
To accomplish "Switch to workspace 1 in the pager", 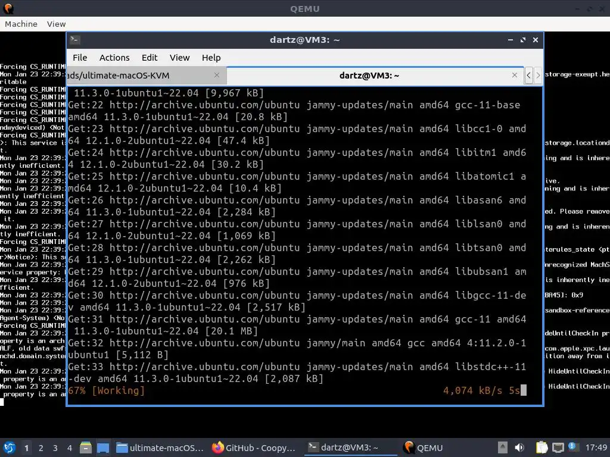I will tap(26, 448).
